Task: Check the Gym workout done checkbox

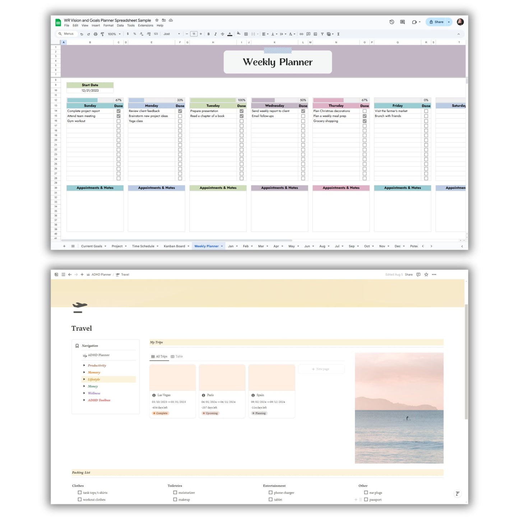Action: [119, 121]
